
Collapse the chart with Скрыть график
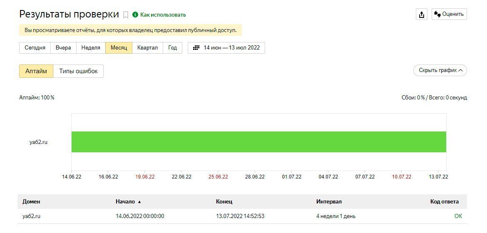[440, 70]
